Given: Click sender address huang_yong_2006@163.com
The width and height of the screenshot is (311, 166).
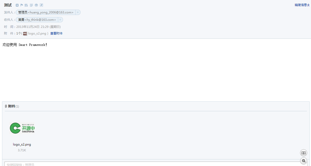Looking at the screenshot, I should click(51, 12).
